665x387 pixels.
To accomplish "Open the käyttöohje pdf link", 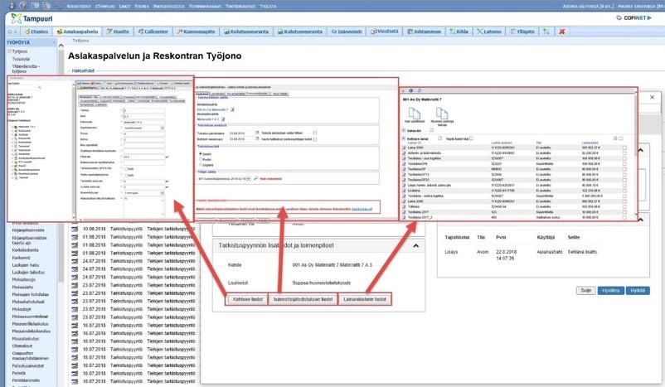I will 362,209.
